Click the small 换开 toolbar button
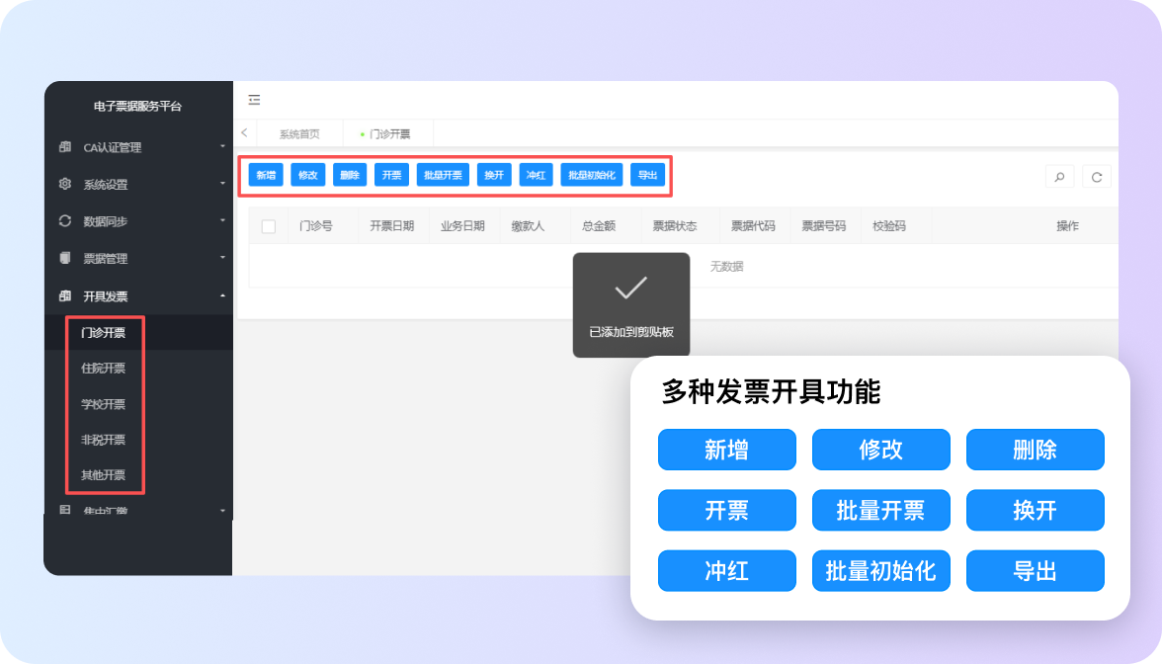 [494, 175]
